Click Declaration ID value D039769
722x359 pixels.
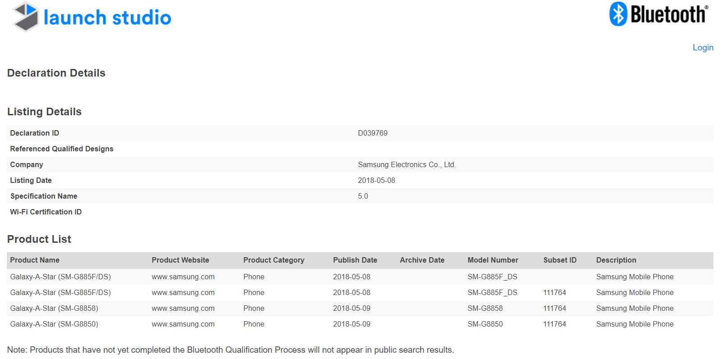(372, 133)
